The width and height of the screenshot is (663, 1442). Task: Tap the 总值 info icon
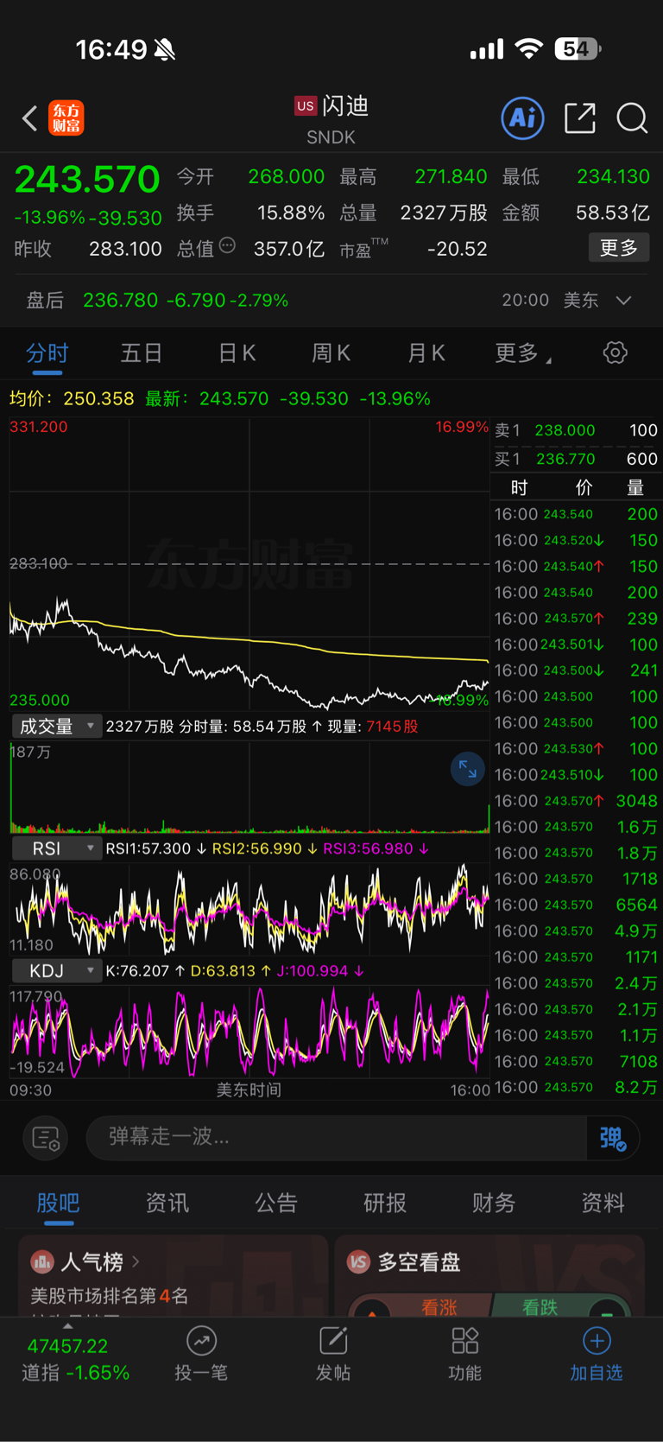(x=227, y=246)
